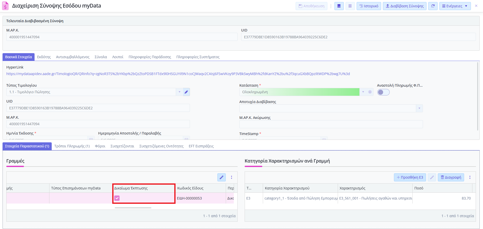The image size is (483, 229).
Task: Open Πληροφορίες Συστήματος tab
Action: (198, 57)
